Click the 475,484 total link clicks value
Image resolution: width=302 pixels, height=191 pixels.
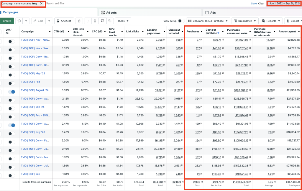tap(139, 182)
